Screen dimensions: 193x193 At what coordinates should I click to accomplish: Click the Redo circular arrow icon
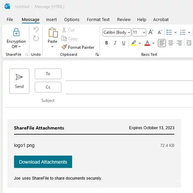pos(36,38)
